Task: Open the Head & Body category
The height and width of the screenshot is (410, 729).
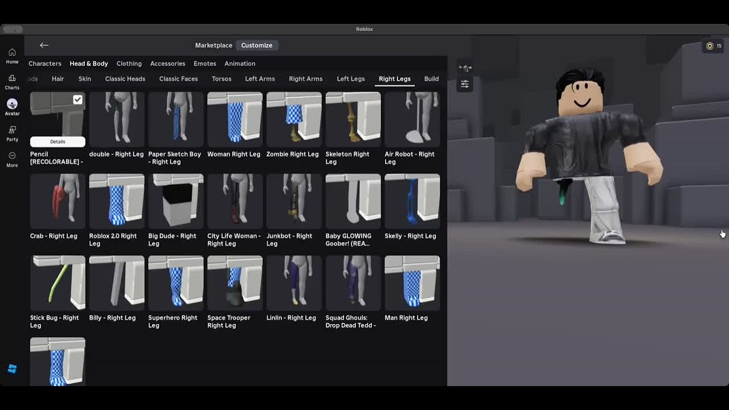Action: tap(89, 64)
